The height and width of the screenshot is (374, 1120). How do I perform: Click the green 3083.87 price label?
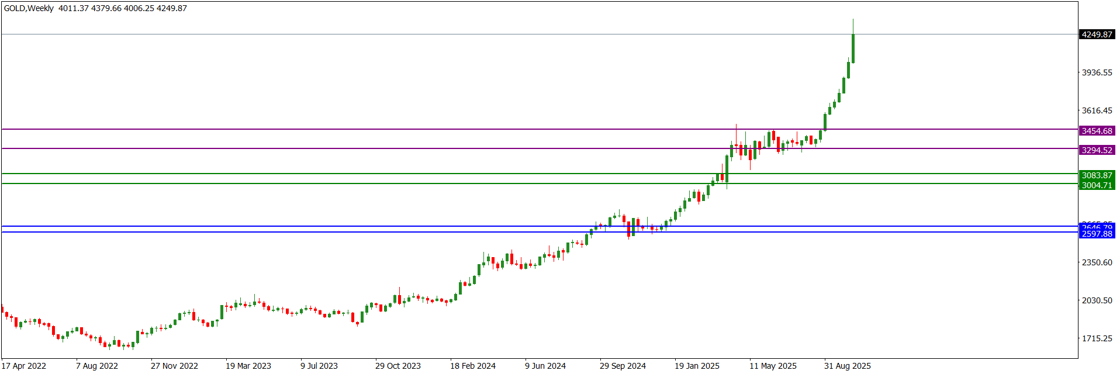tap(1097, 175)
